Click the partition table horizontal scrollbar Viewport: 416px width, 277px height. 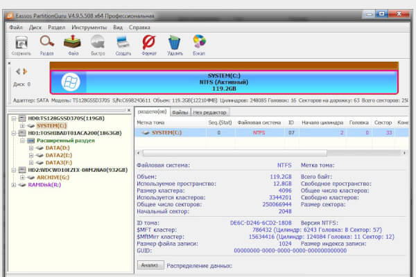pos(235,153)
